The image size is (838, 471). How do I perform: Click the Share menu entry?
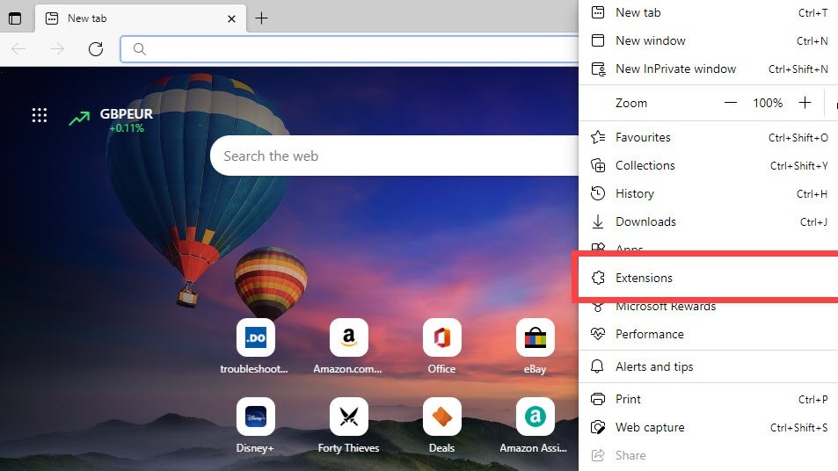click(709, 455)
